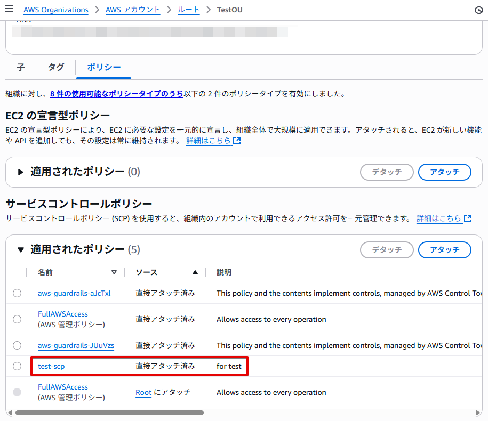Select the aws-guardrails-JUuVzs radio button

click(x=17, y=345)
